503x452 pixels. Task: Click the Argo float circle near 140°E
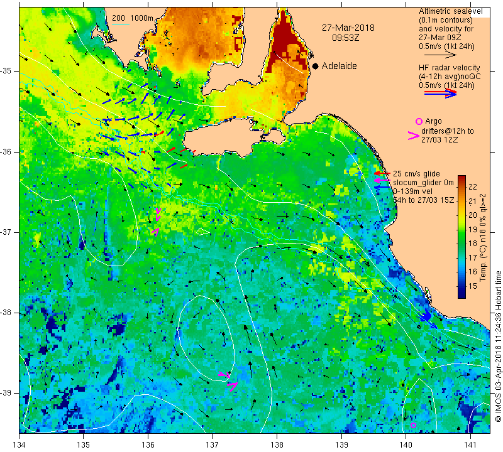(x=413, y=426)
